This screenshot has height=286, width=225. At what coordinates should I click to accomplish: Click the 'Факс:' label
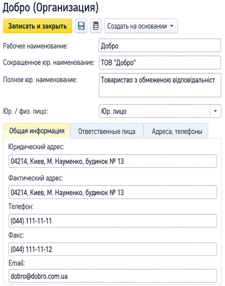pyautogui.click(x=16, y=235)
